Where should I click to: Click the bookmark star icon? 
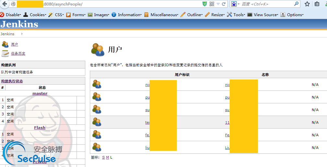tap(307, 4)
